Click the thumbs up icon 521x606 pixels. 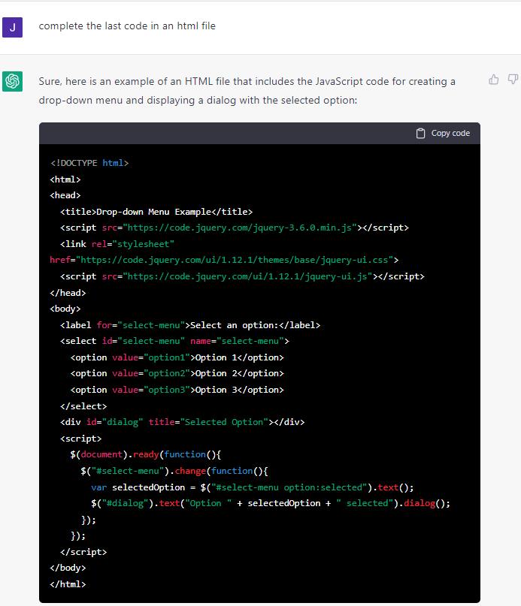(493, 80)
